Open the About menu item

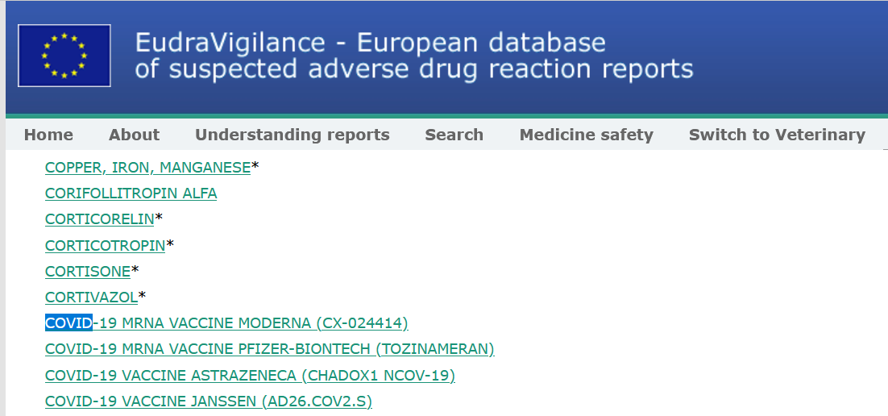(x=134, y=135)
